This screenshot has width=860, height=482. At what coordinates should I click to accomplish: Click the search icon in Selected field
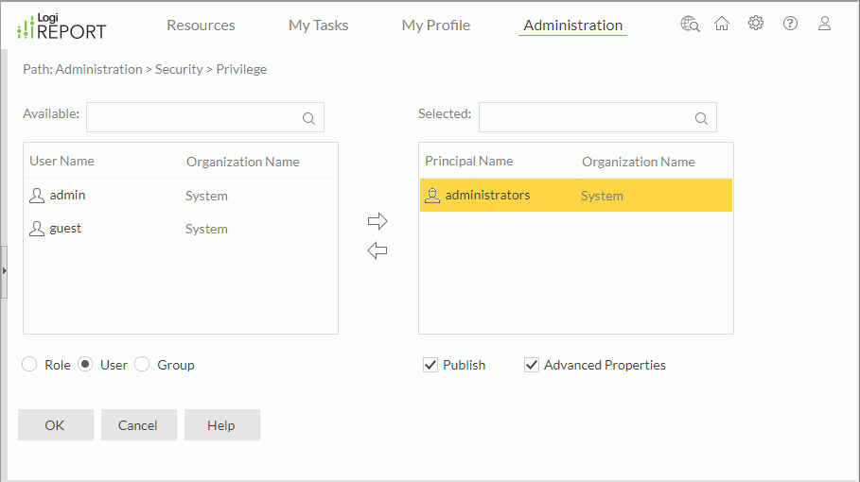coord(701,118)
